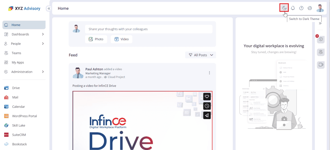
Task: Switch to dark theme via moon icon
Action: 284,8
